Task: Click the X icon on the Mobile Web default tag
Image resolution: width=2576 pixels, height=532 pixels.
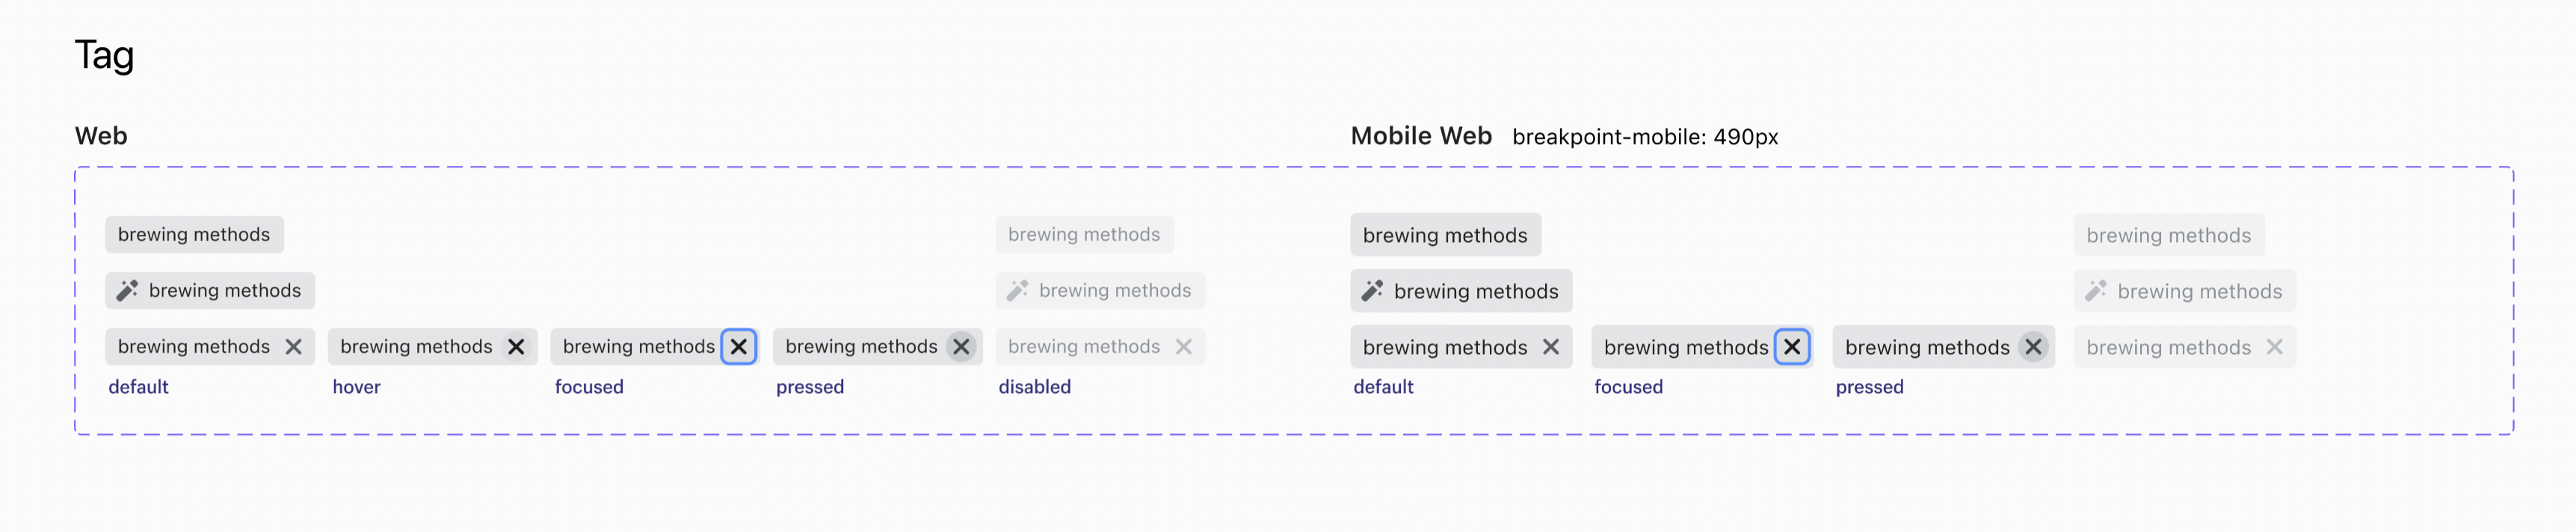Action: tap(1552, 347)
